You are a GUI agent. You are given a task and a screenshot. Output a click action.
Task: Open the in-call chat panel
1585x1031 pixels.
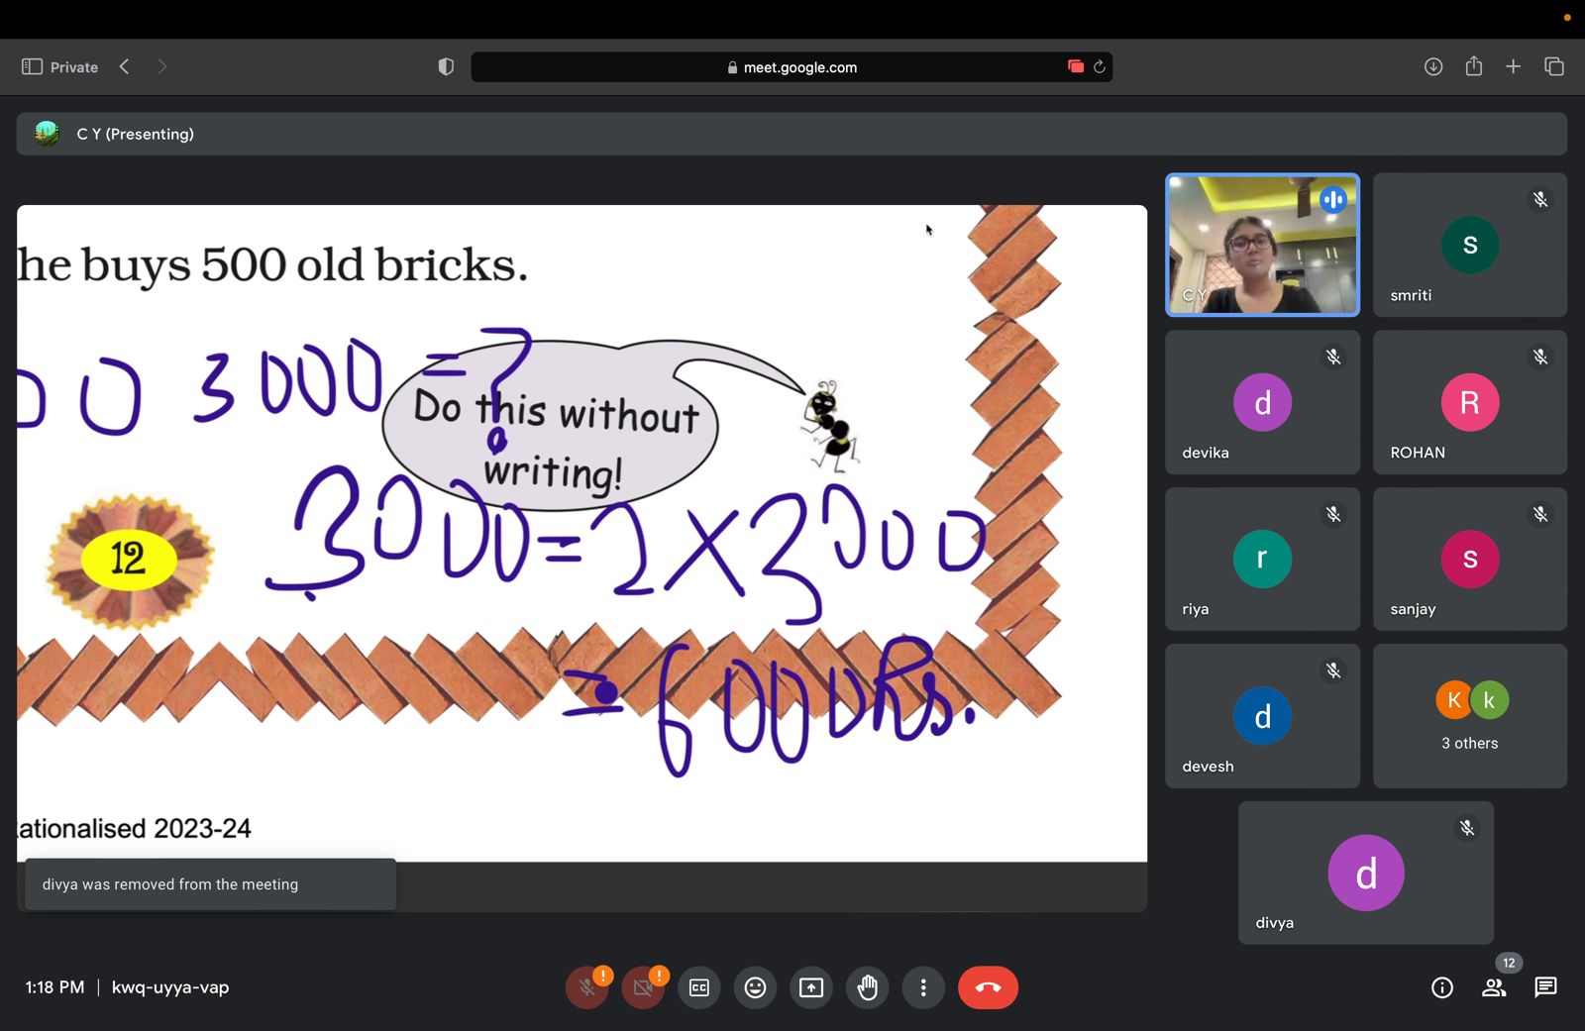click(1545, 987)
